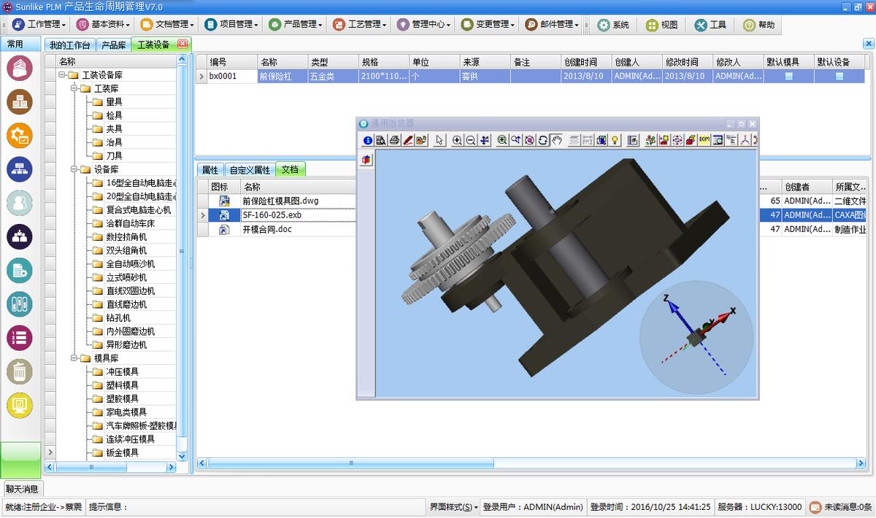Collapse the 模具库 tree node
Screen dimensions: 876x518
74,358
